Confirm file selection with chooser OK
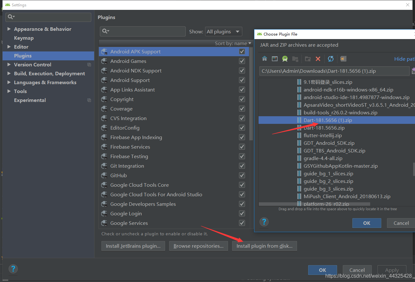The image size is (415, 282). tap(367, 223)
